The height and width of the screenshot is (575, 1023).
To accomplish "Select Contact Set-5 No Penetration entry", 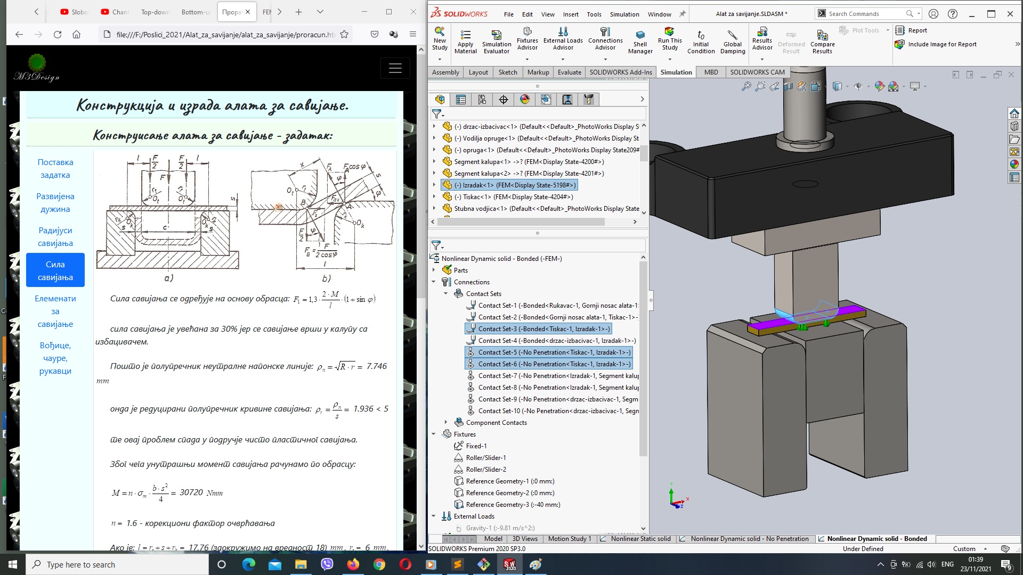I will [553, 352].
